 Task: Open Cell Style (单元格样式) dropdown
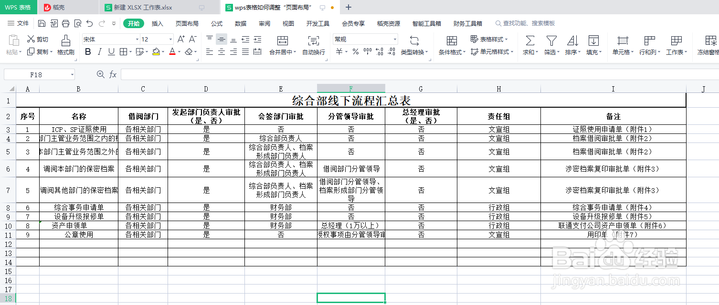491,52
